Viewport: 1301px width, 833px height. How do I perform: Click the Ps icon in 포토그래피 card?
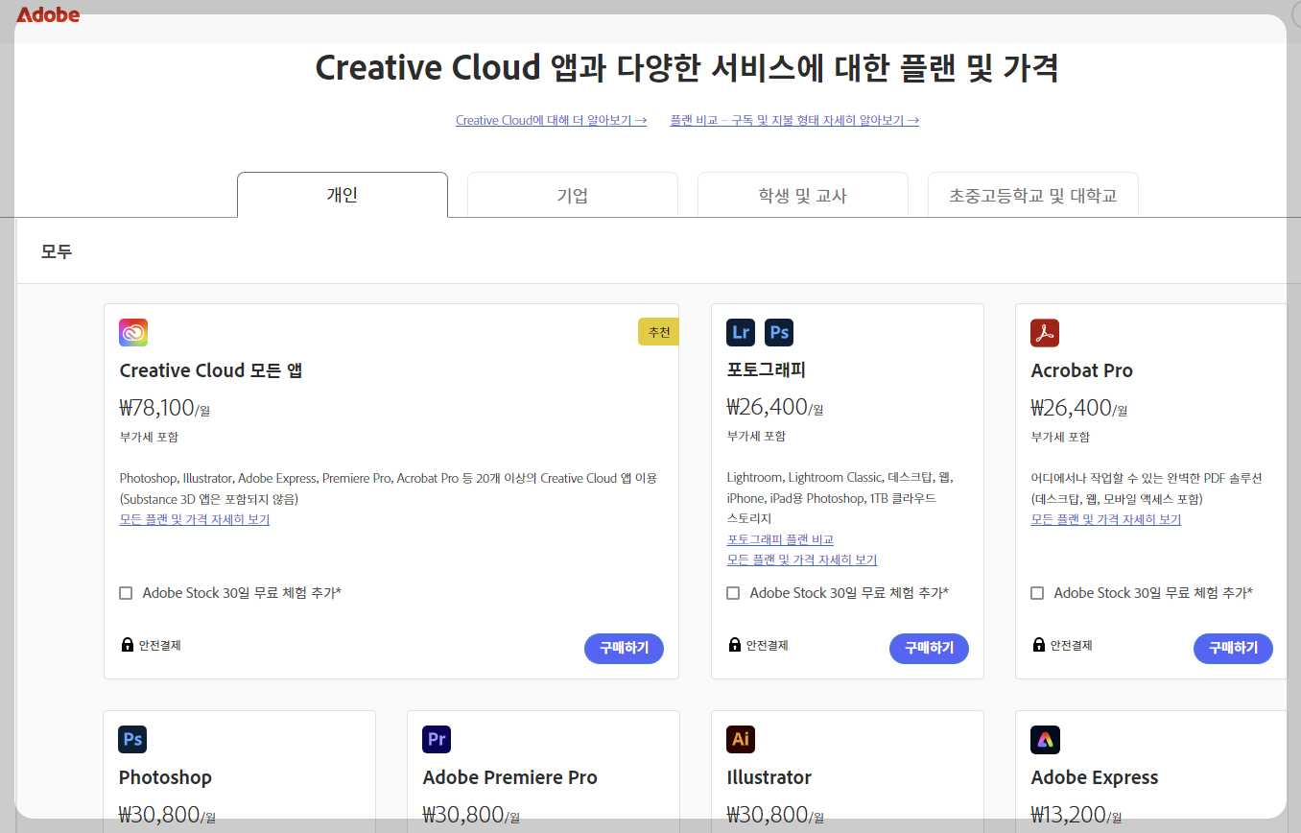click(779, 332)
